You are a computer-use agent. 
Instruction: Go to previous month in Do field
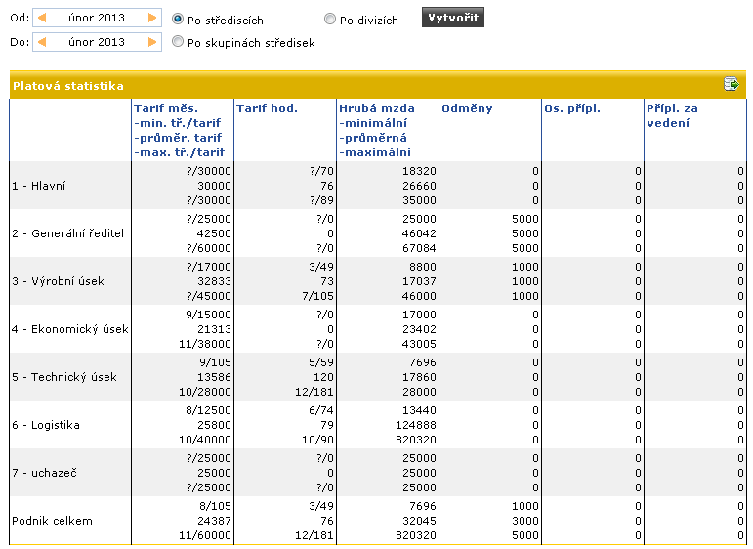coord(42,42)
